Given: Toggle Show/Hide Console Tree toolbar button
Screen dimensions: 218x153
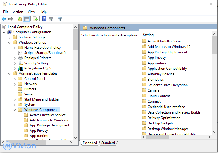Looking at the screenshot, I should 27,19.
